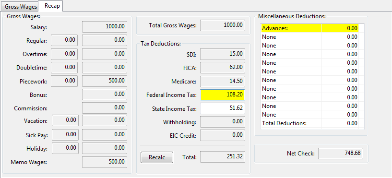Image resolution: width=392 pixels, height=178 pixels.
Task: Click the Federal Income Tax label
Action: (x=171, y=95)
